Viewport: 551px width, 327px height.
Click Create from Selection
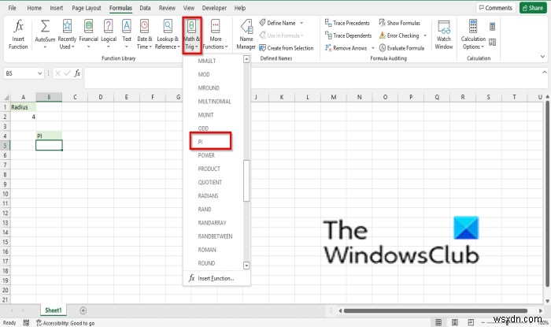click(x=287, y=48)
